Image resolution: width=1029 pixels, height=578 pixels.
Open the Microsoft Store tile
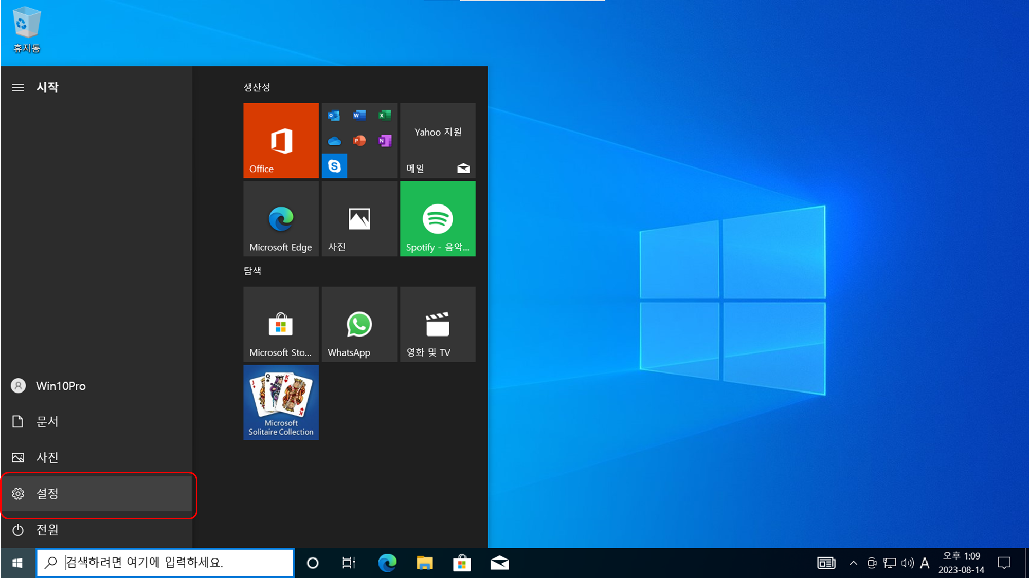click(281, 324)
